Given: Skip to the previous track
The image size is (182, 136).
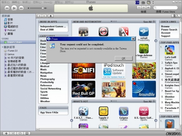Looking at the screenshot, I should (x=7, y=8).
